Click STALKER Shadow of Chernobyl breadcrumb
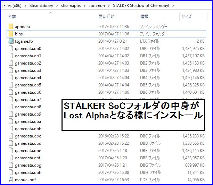This screenshot has width=213, height=185. click(x=141, y=6)
